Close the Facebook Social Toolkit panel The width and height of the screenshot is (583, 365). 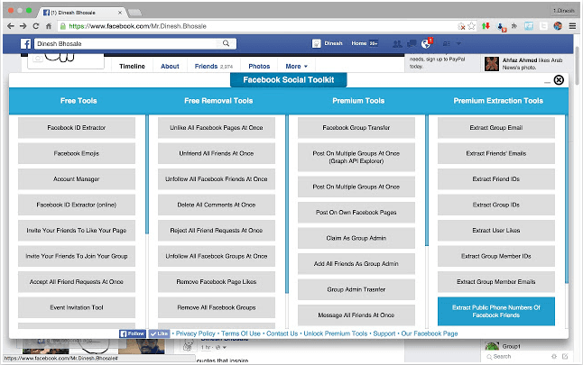pyautogui.click(x=559, y=80)
